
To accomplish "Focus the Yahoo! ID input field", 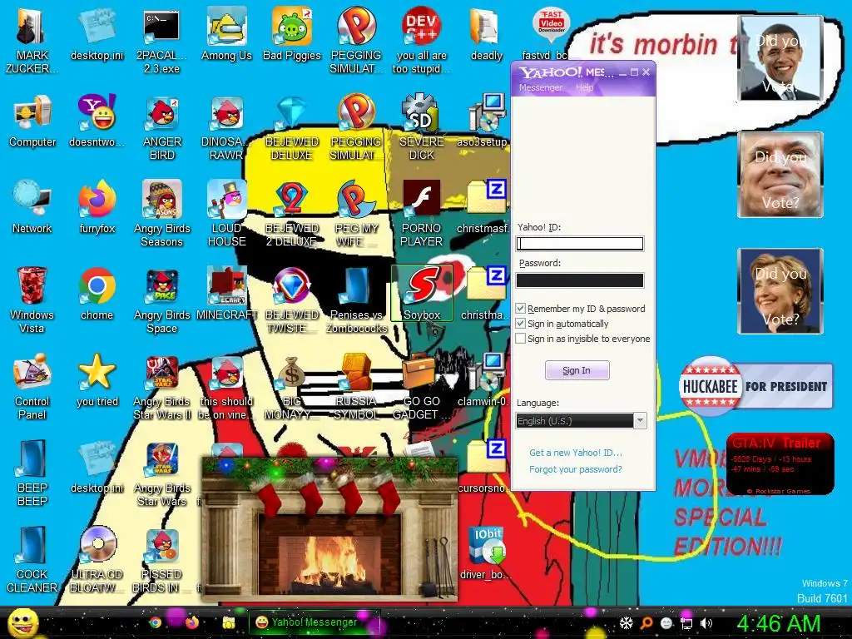I will (580, 244).
